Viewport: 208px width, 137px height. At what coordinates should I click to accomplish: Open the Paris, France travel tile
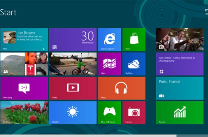179,88
